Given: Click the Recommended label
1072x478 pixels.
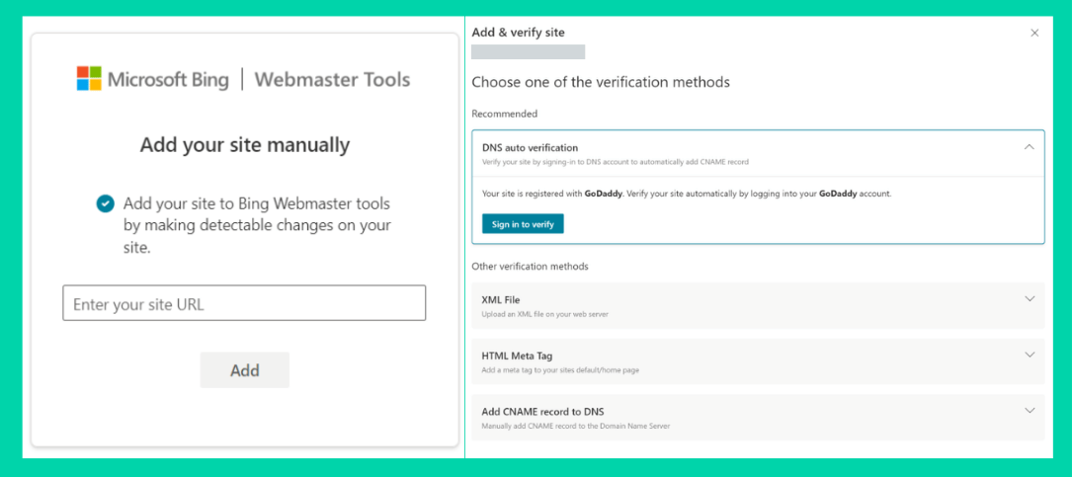Looking at the screenshot, I should tap(505, 114).
